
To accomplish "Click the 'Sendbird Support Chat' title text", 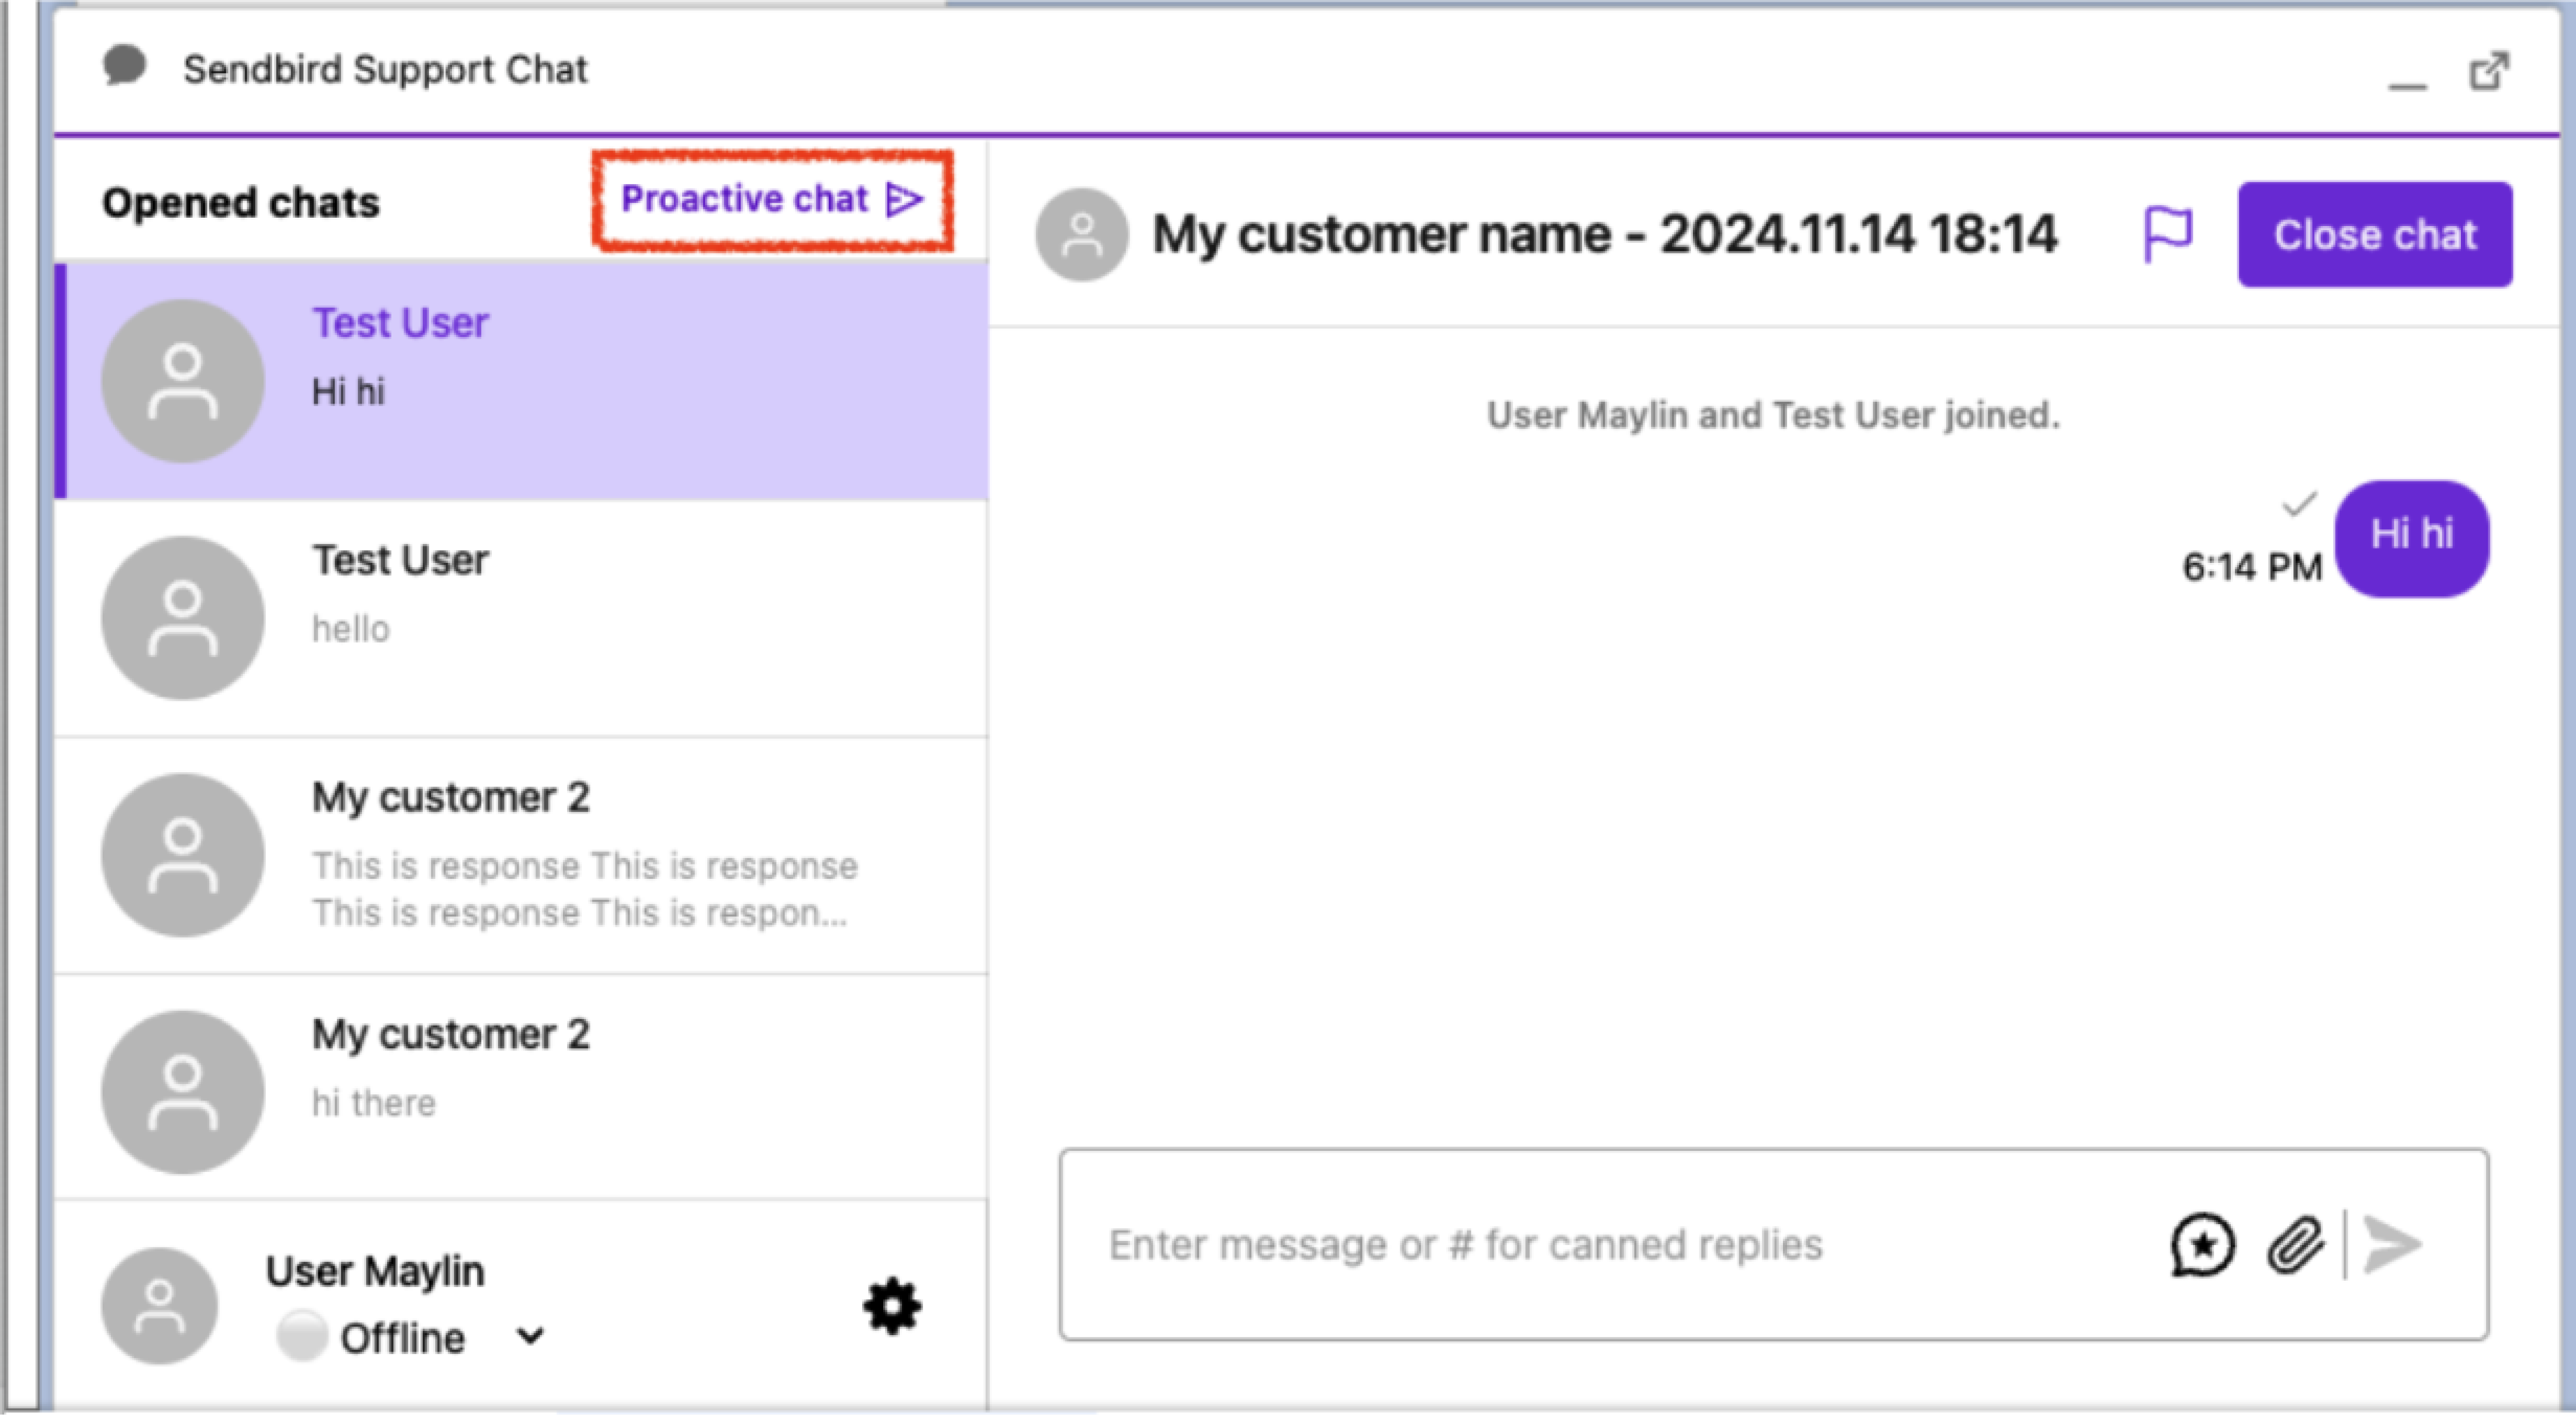I will [385, 69].
